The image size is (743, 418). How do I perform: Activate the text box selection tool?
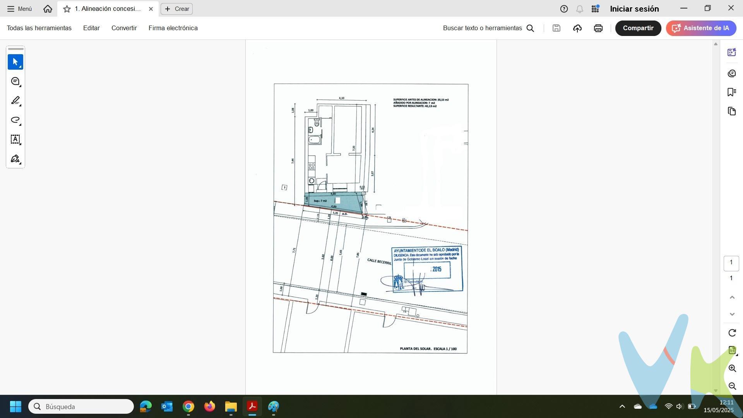point(15,139)
